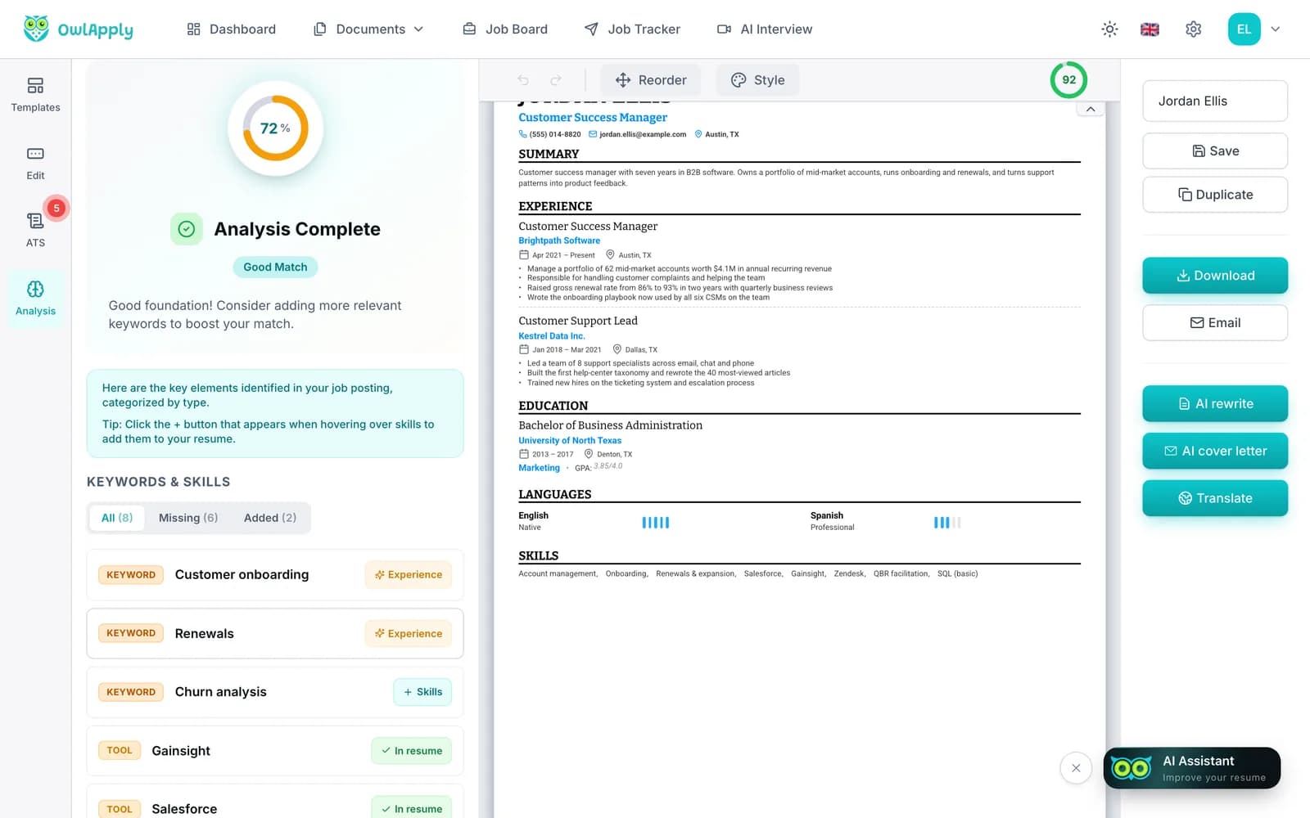Open the Edit sidebar panel
This screenshot has height=818, width=1310.
click(x=35, y=164)
